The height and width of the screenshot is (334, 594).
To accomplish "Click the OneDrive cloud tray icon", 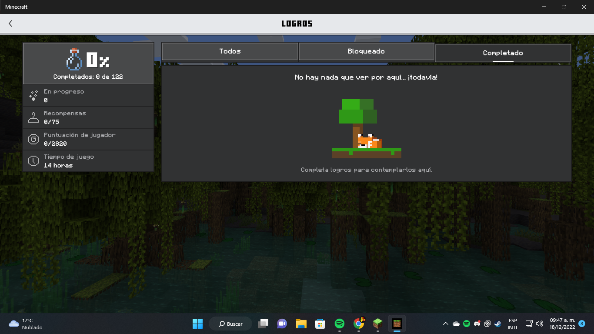I will [456, 324].
